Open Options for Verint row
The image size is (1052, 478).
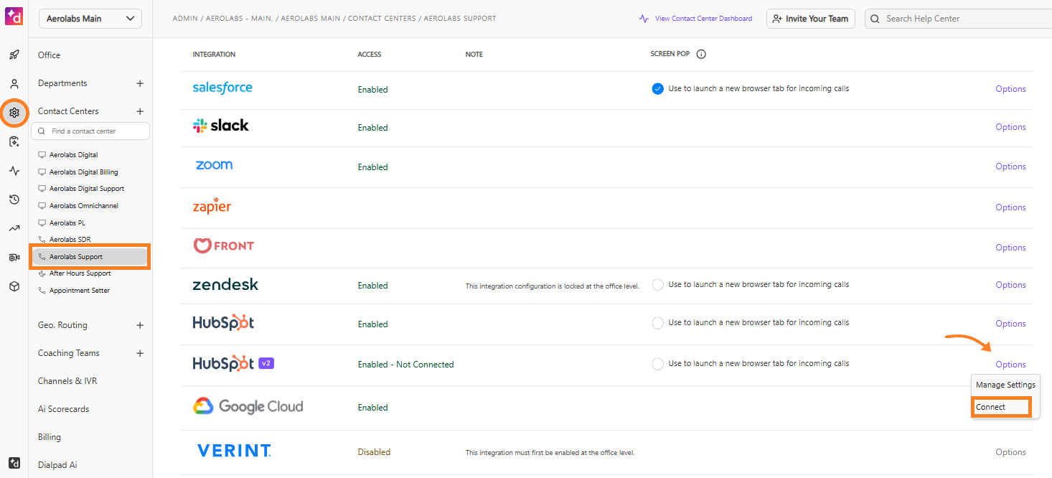(1010, 452)
